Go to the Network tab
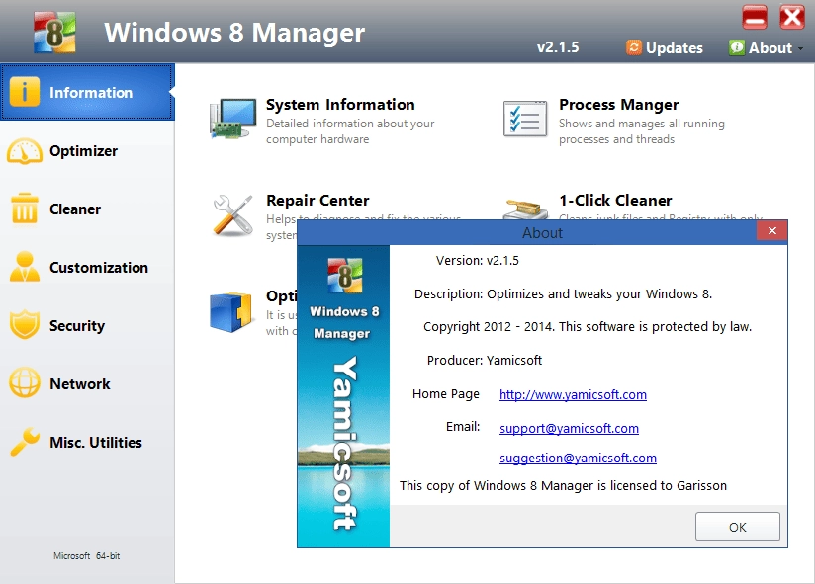815x584 pixels. 87,383
